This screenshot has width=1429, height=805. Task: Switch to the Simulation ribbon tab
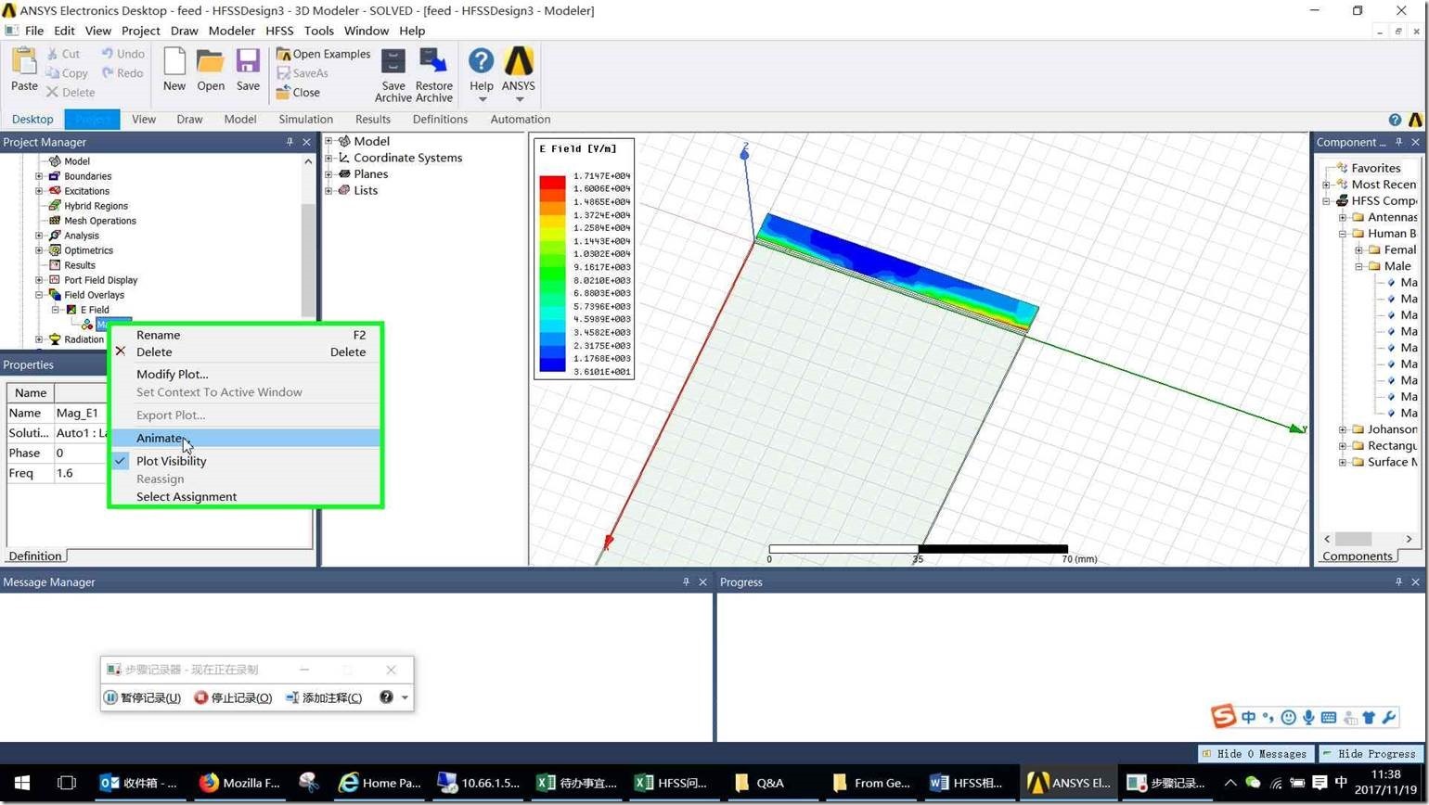tap(305, 119)
